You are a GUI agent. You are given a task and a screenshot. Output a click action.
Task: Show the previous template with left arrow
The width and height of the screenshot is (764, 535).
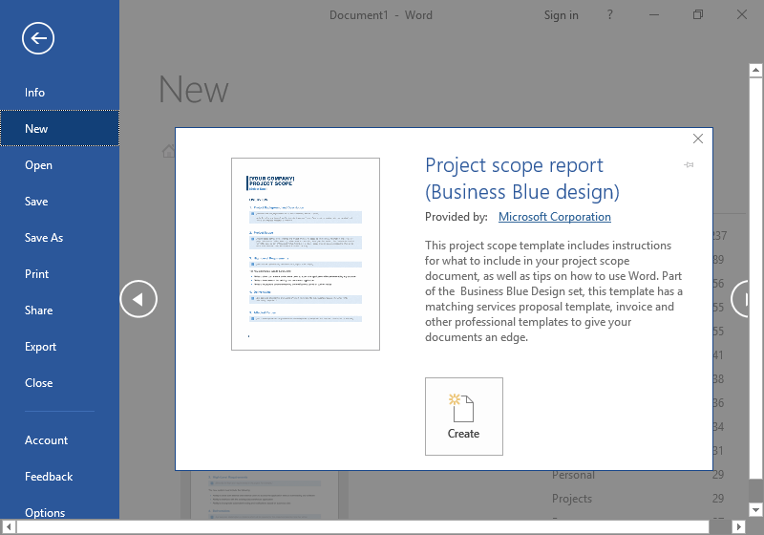click(138, 299)
